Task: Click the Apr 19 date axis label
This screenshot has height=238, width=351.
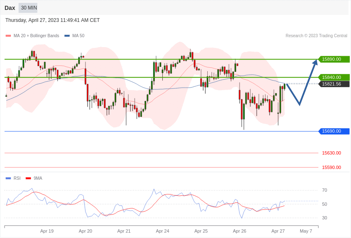Action: [x=47, y=231]
